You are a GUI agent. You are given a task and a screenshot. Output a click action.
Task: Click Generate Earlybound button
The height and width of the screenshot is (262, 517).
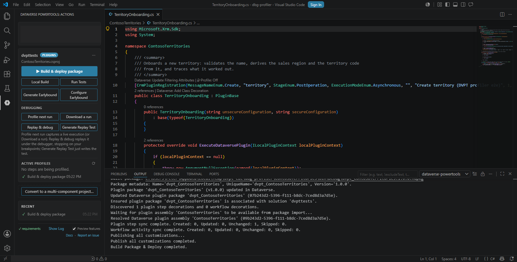click(x=40, y=95)
